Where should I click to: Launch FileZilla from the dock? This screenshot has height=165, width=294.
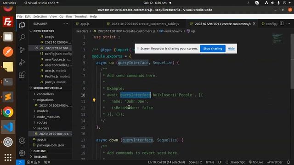coord(8,22)
